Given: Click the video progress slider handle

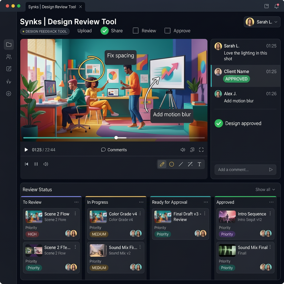Looking at the screenshot, I should 116,138.
